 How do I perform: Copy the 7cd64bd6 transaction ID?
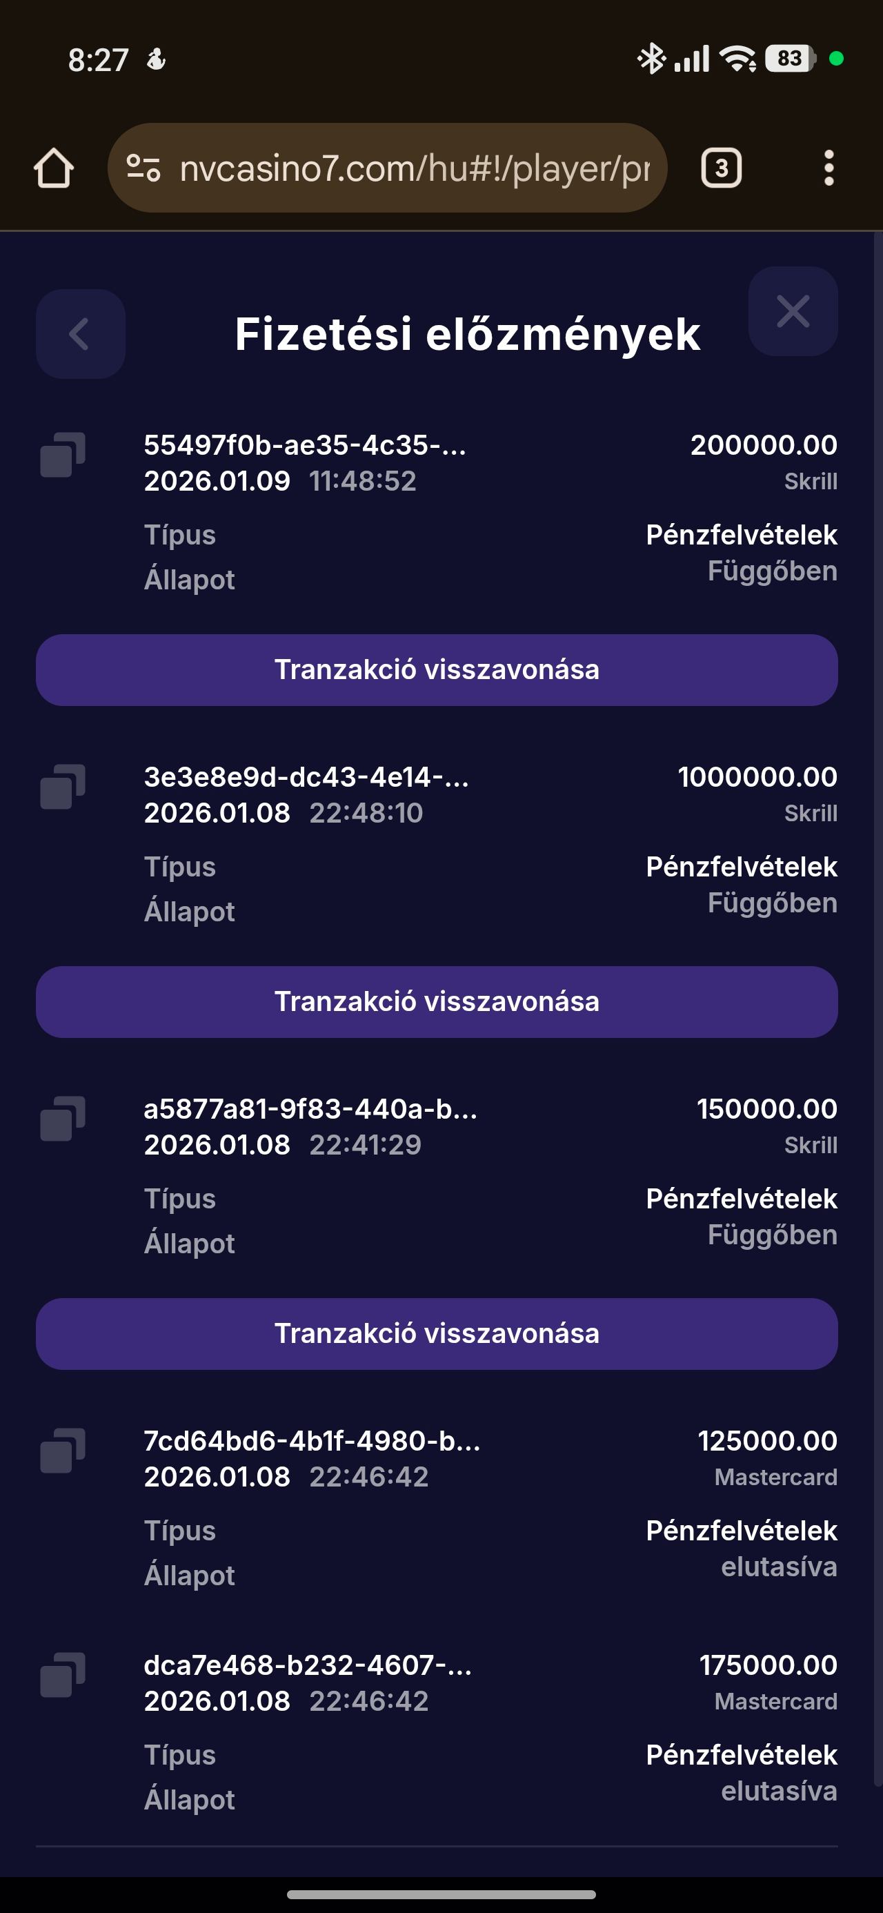(x=62, y=1450)
